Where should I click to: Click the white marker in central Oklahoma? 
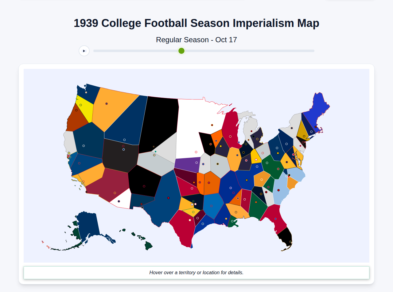195,204
